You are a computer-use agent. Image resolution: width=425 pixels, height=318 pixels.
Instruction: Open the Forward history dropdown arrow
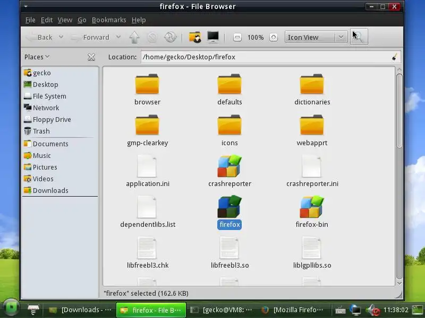pos(118,37)
